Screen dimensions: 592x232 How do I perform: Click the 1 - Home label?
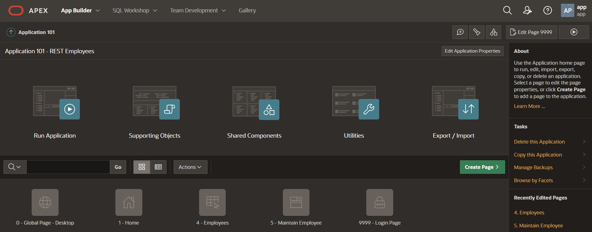(x=129, y=223)
